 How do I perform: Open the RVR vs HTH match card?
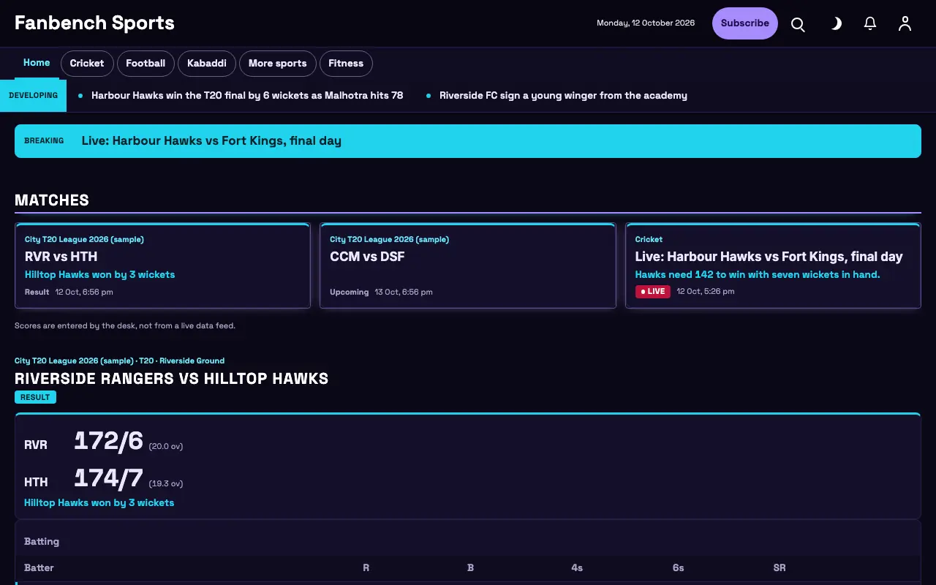point(162,265)
